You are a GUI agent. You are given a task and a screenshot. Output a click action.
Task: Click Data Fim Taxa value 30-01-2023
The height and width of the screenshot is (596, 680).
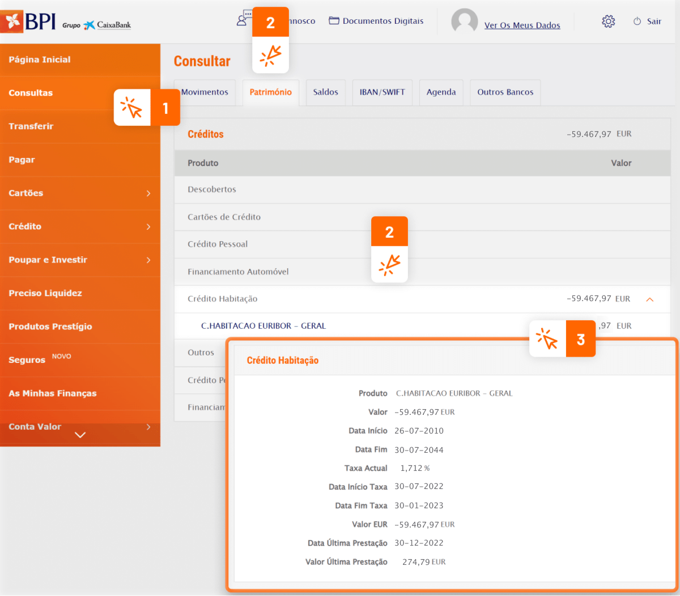419,505
